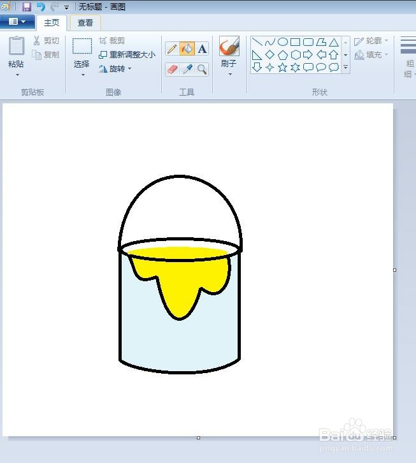Click 重新调整大小 resize button
416x463 pixels.
click(x=127, y=55)
